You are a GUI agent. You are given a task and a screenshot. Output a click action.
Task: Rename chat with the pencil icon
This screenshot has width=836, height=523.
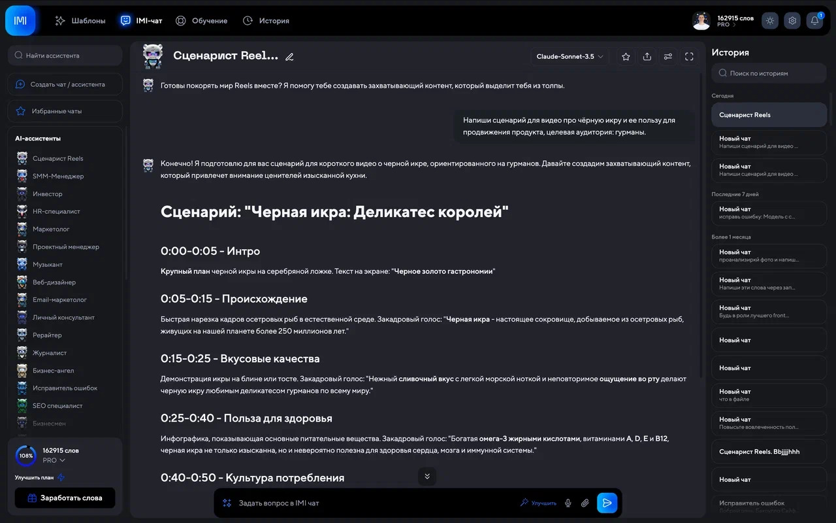coord(289,56)
